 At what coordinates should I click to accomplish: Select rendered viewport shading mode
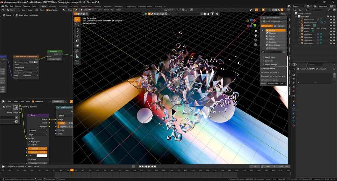(282, 10)
